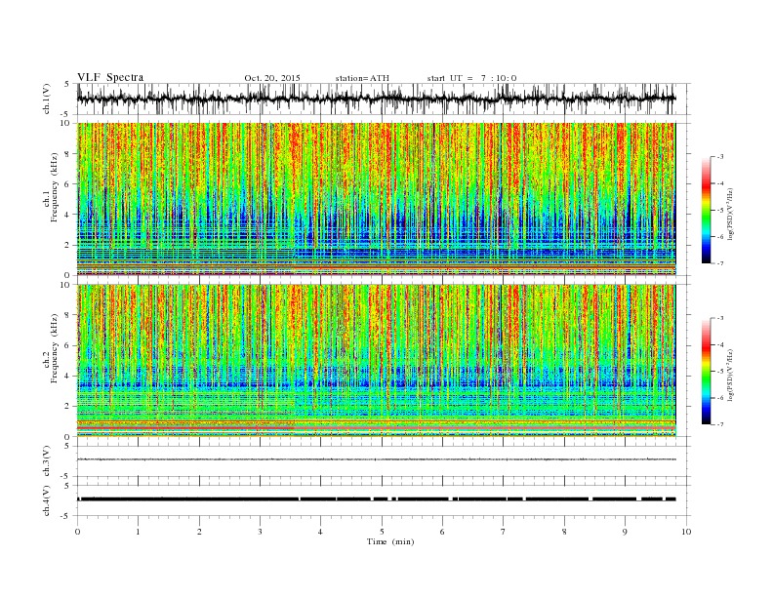Viewport: 773px width, 597px height.
Task: Click the ch.4 thick black trace
Action: click(x=376, y=499)
